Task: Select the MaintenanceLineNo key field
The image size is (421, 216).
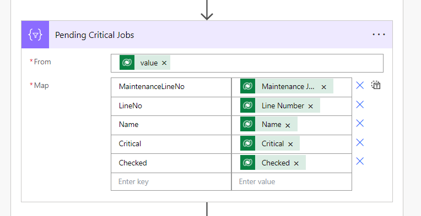Action: (x=171, y=87)
